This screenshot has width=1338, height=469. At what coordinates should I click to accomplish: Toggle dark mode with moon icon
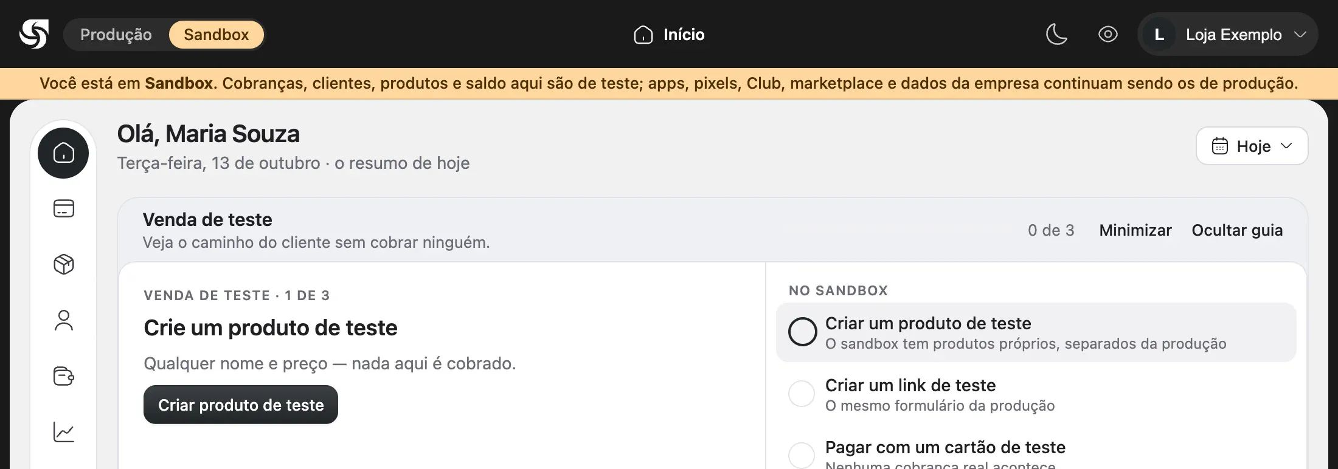coord(1056,34)
